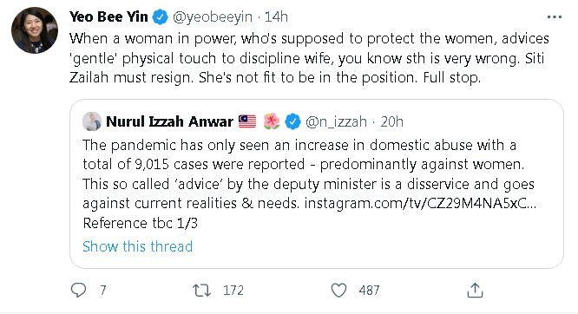Screen dimensions: 578x314
Task: Click Yeo Bee Yin's profile picture
Action: [x=35, y=30]
